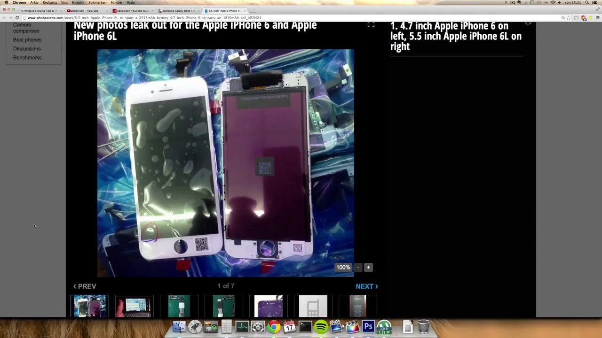
Task: Go back in Chrome navigation
Action: click(4, 18)
